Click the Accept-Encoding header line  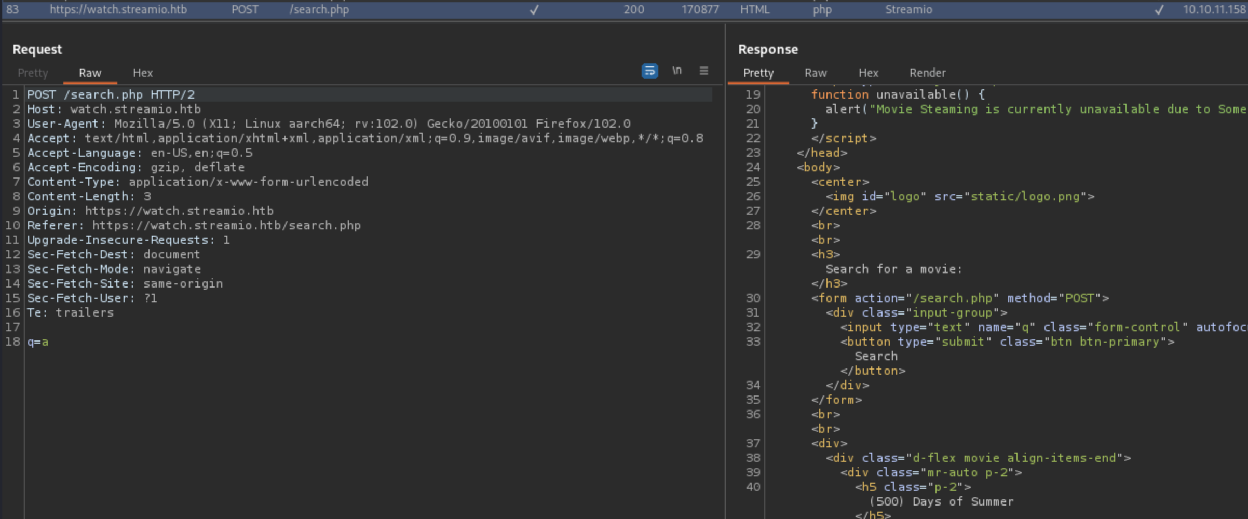[135, 167]
